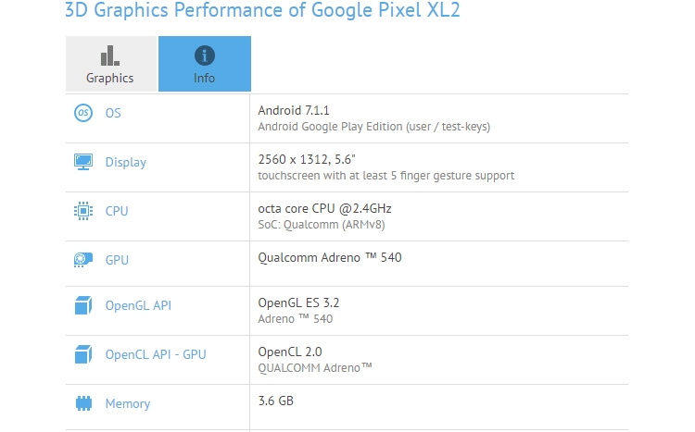Click the Android 7.1.1 value text

[294, 110]
